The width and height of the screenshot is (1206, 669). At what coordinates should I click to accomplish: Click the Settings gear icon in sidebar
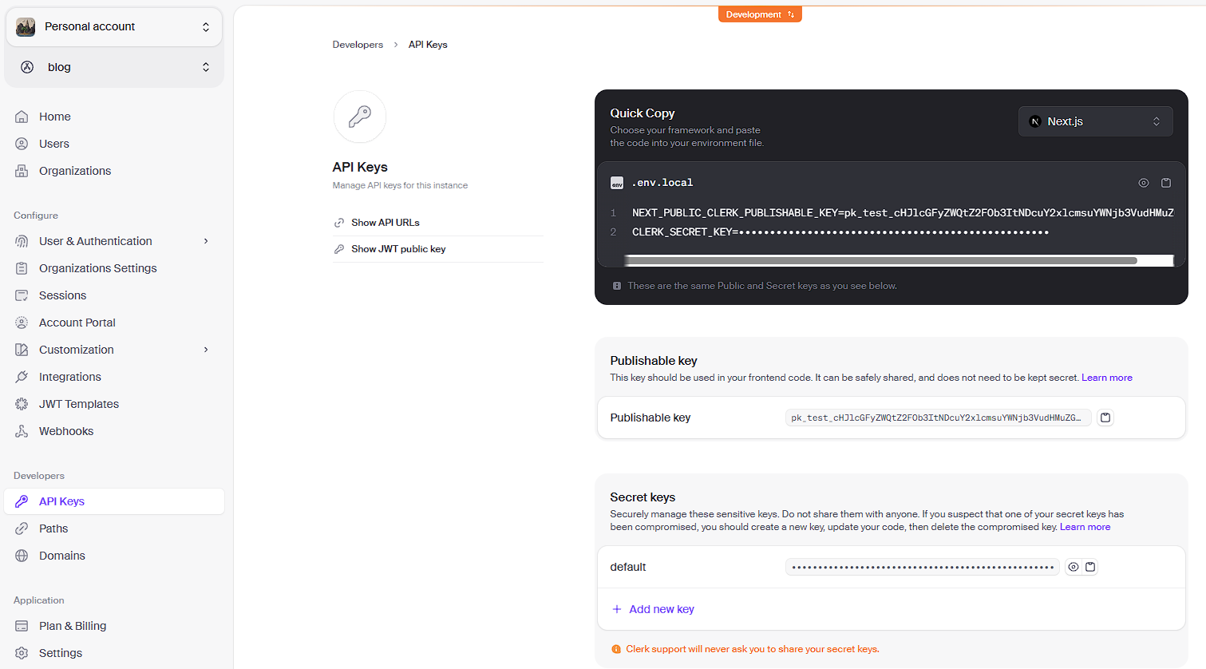[x=22, y=653]
